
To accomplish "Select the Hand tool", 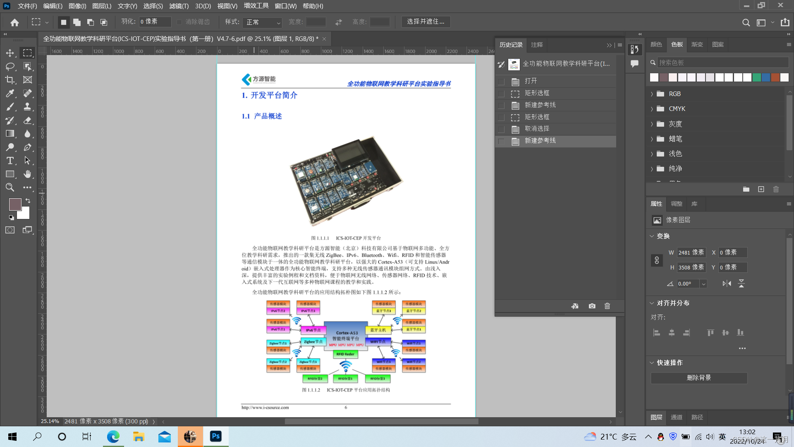I will coord(27,174).
